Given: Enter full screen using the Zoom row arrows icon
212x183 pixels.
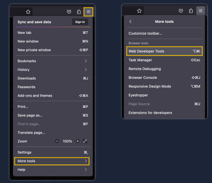Looking at the screenshot, I should click(85, 141).
